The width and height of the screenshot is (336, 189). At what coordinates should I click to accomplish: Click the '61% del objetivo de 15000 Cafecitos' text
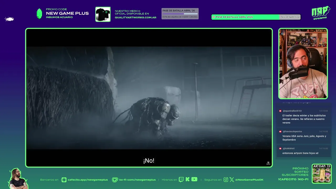coord(180,17)
